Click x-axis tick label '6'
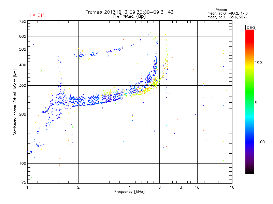This screenshot has width=273, height=204. click(x=159, y=187)
